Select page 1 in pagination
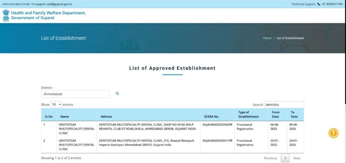Viewport: 346px width, 163px height. [x=285, y=158]
